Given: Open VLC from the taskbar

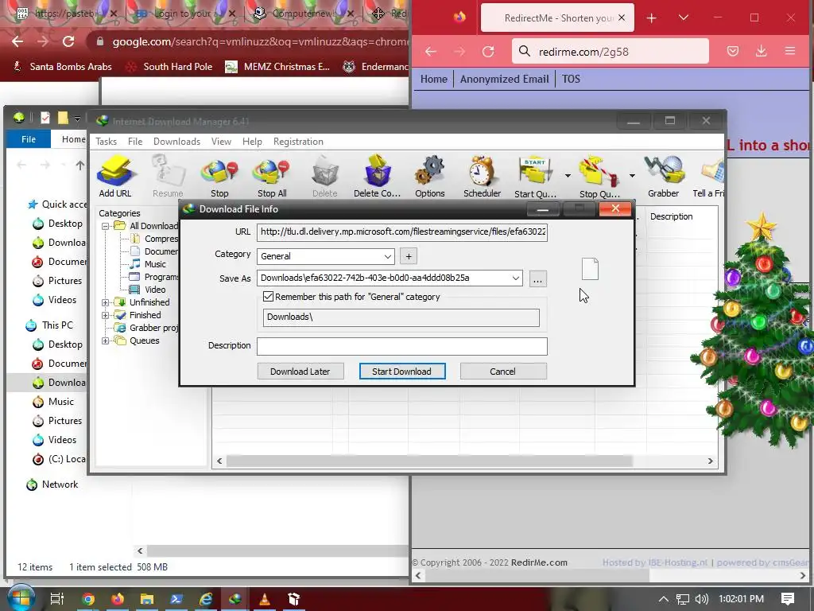Looking at the screenshot, I should [x=265, y=599].
